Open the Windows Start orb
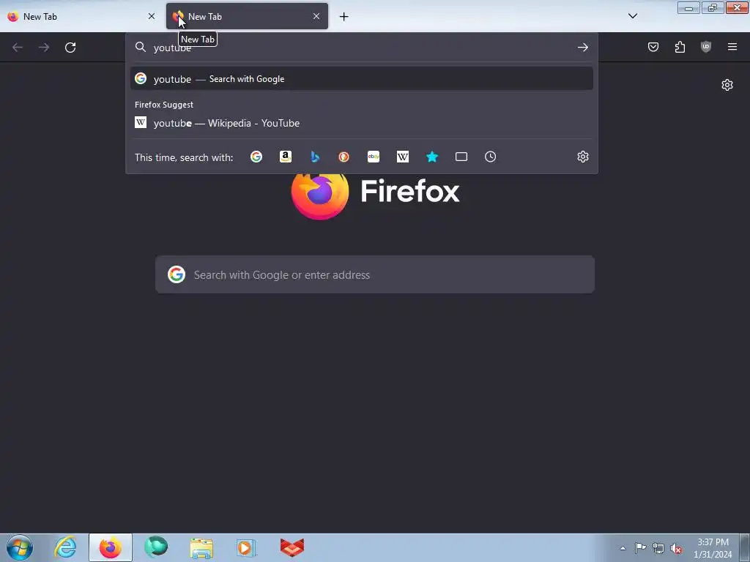 [x=20, y=547]
